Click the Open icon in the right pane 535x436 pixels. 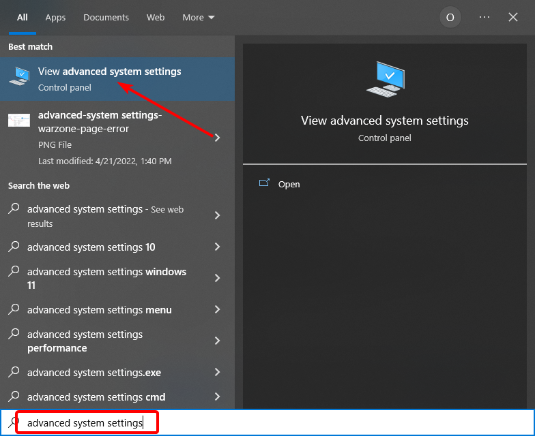[x=264, y=184]
